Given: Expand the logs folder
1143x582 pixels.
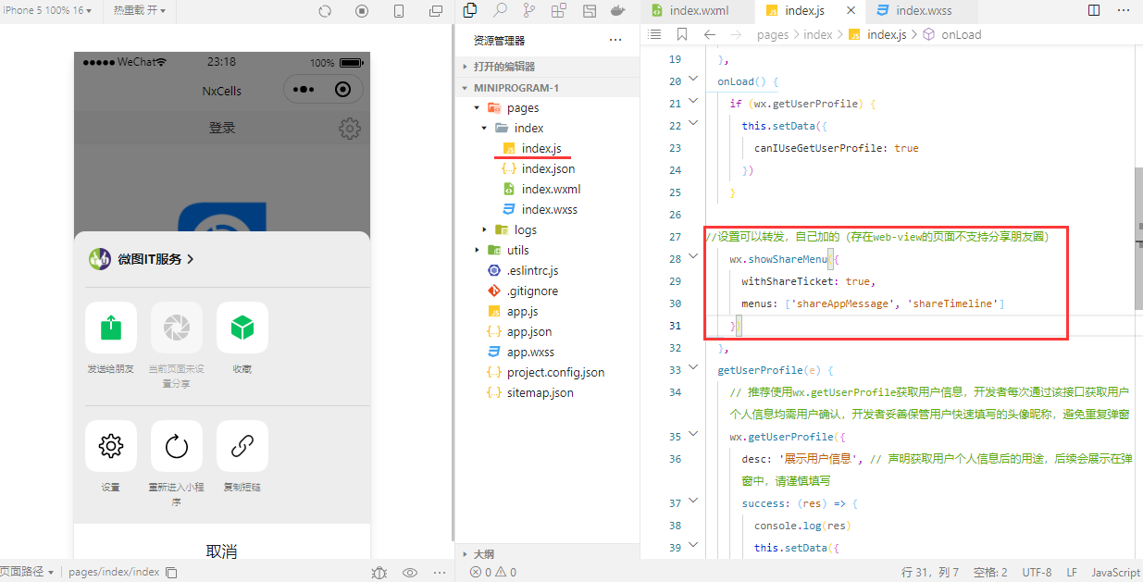Looking at the screenshot, I should pyautogui.click(x=484, y=230).
